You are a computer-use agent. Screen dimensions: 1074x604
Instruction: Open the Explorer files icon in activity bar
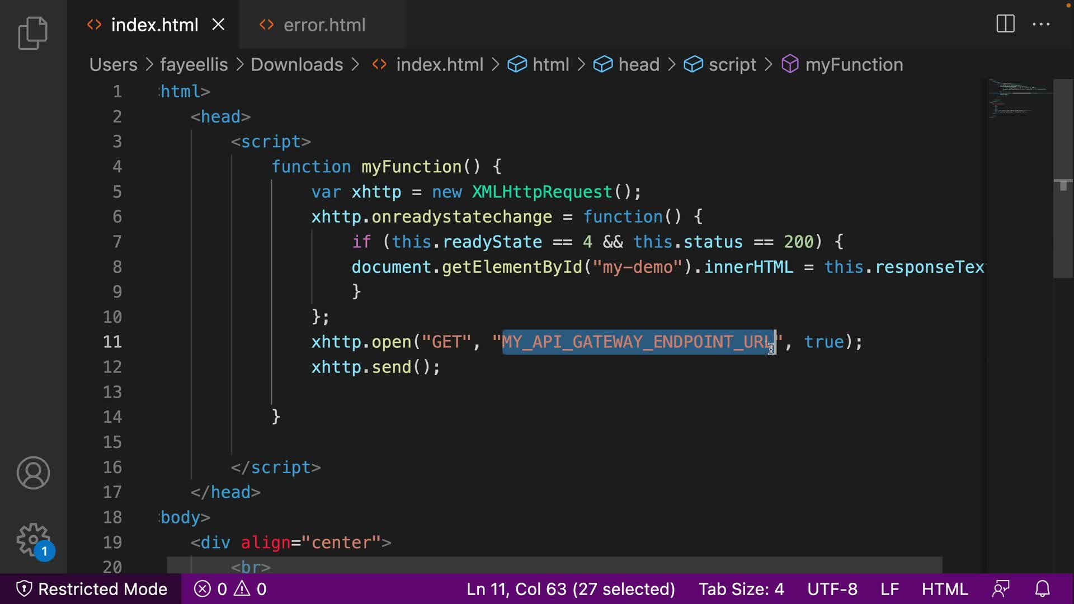[33, 33]
